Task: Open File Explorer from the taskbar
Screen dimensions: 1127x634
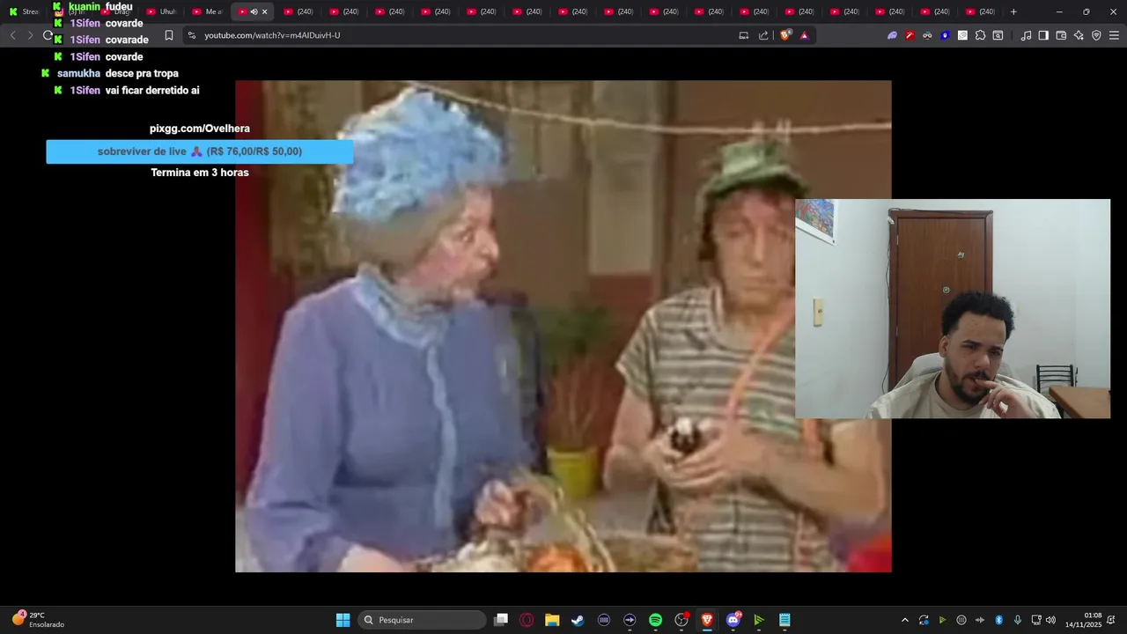Action: pyautogui.click(x=552, y=620)
